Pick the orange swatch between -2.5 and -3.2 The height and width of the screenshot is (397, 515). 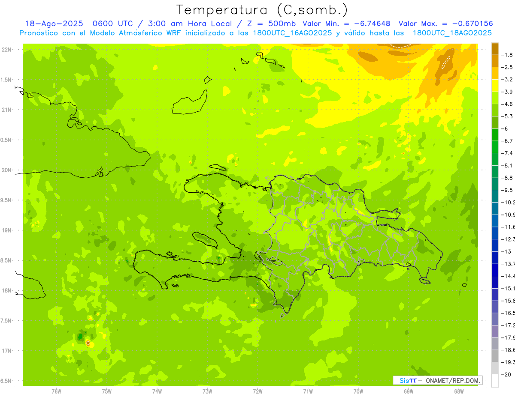[495, 73]
